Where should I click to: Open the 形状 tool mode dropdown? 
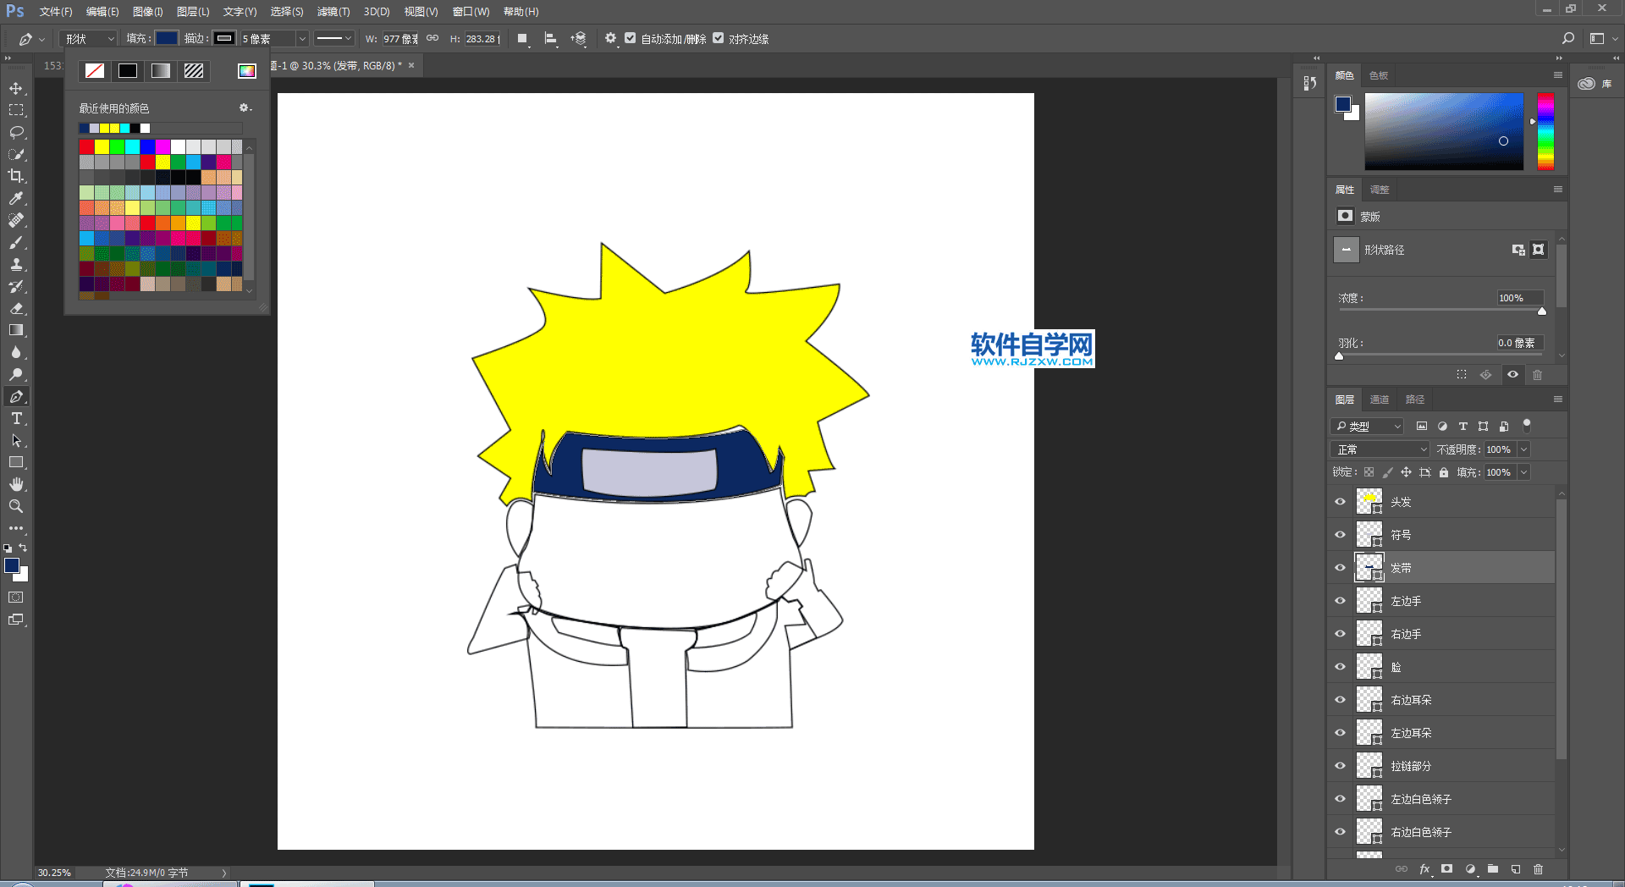click(x=89, y=39)
